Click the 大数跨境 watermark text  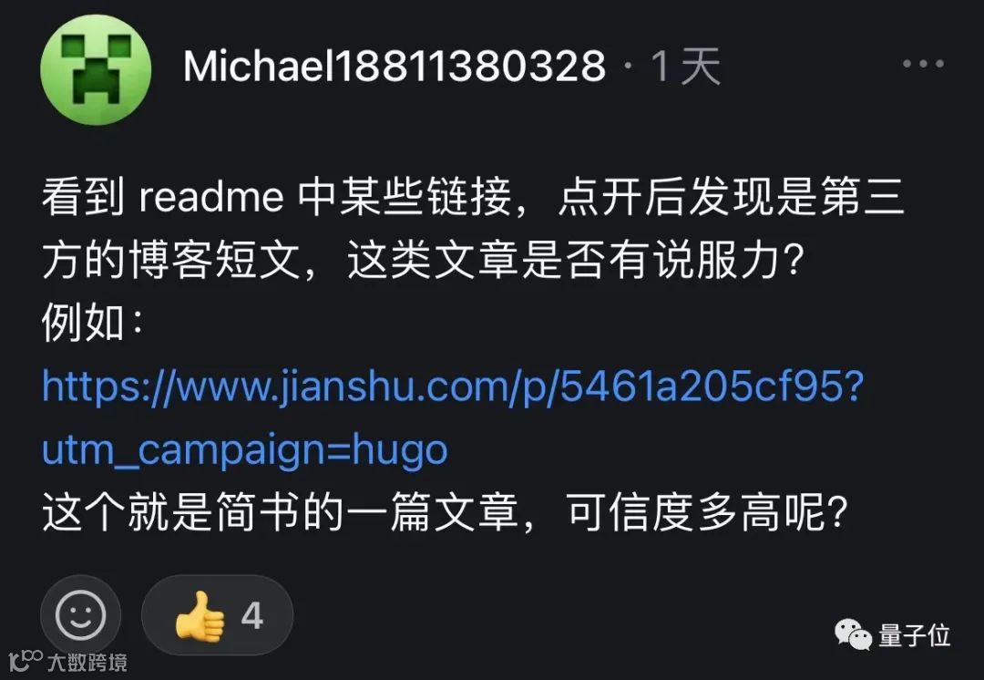(x=87, y=663)
